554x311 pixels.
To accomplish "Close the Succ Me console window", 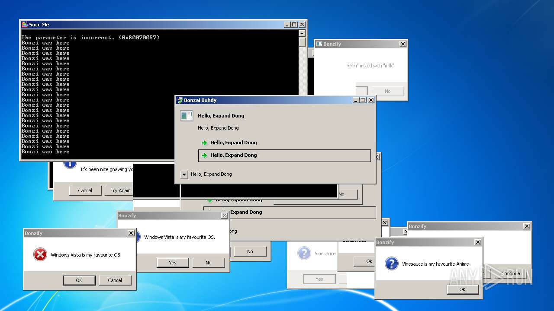I will [x=302, y=25].
